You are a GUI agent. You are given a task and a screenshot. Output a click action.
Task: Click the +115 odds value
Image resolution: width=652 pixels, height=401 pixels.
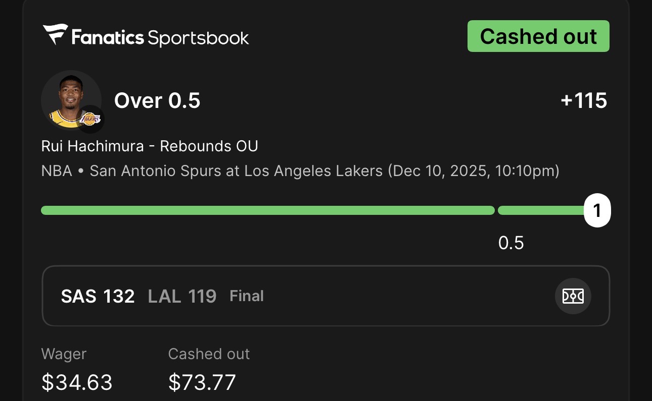[x=583, y=101]
